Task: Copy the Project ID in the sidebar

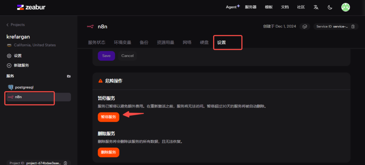Action: coord(66,163)
